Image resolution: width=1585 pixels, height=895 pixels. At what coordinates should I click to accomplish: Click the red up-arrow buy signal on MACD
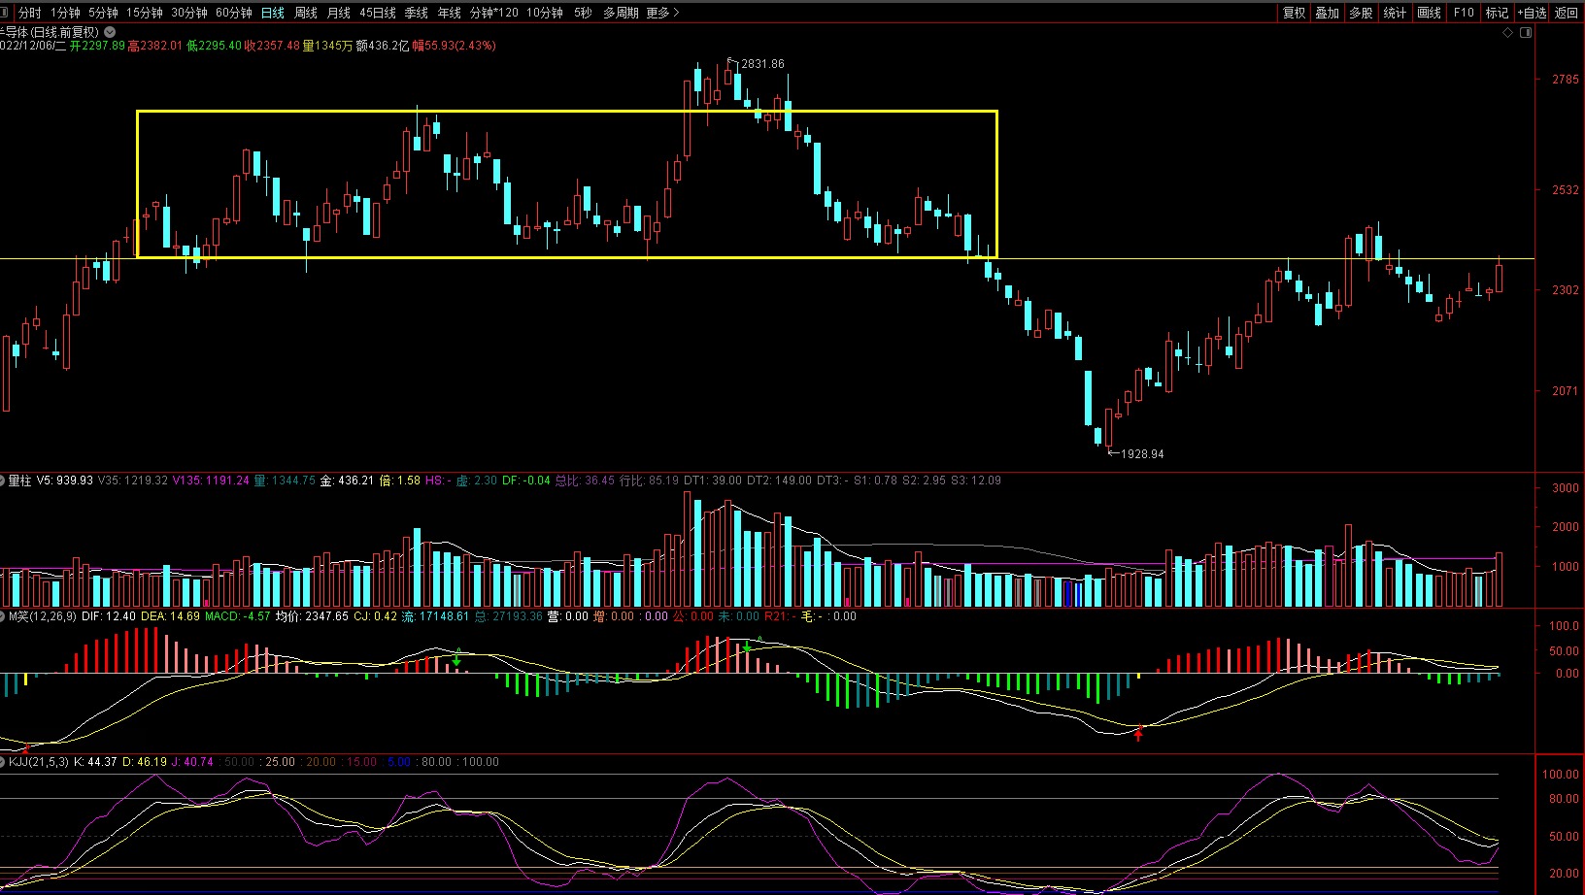(x=1138, y=734)
